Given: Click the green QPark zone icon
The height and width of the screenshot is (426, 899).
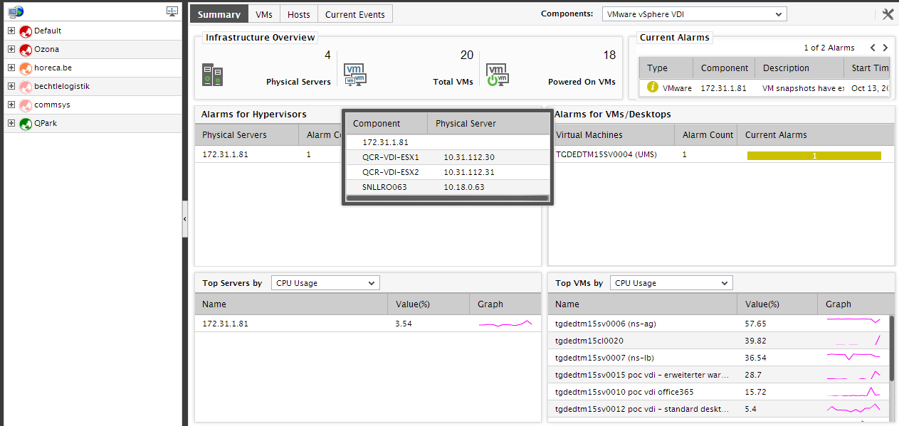Looking at the screenshot, I should tap(26, 124).
